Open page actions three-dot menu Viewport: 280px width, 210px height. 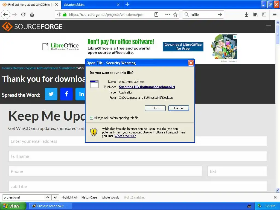168,15
